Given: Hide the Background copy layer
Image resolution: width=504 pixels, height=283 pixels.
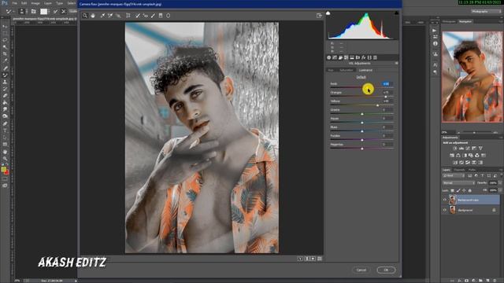Looking at the screenshot, I should (x=445, y=200).
